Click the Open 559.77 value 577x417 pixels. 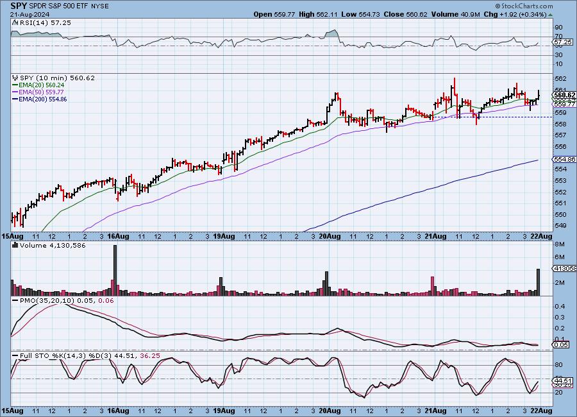pyautogui.click(x=274, y=14)
